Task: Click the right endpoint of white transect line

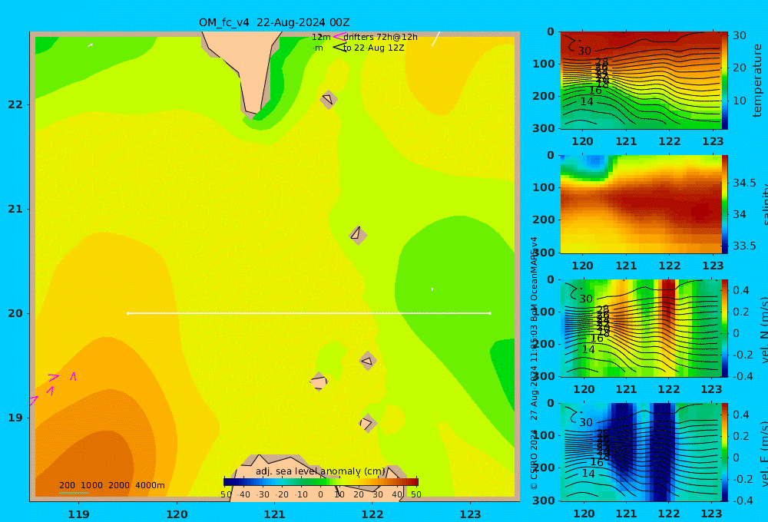Action: [x=490, y=313]
